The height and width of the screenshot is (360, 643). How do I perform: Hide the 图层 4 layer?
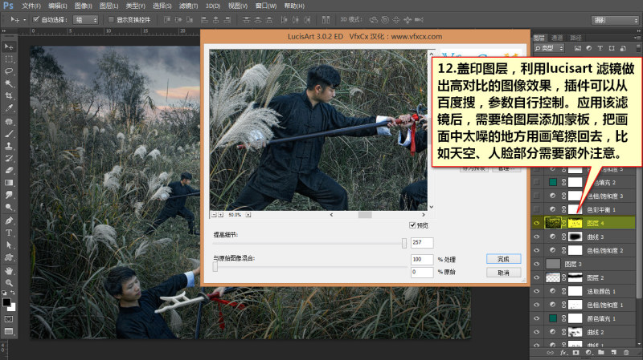(536, 223)
